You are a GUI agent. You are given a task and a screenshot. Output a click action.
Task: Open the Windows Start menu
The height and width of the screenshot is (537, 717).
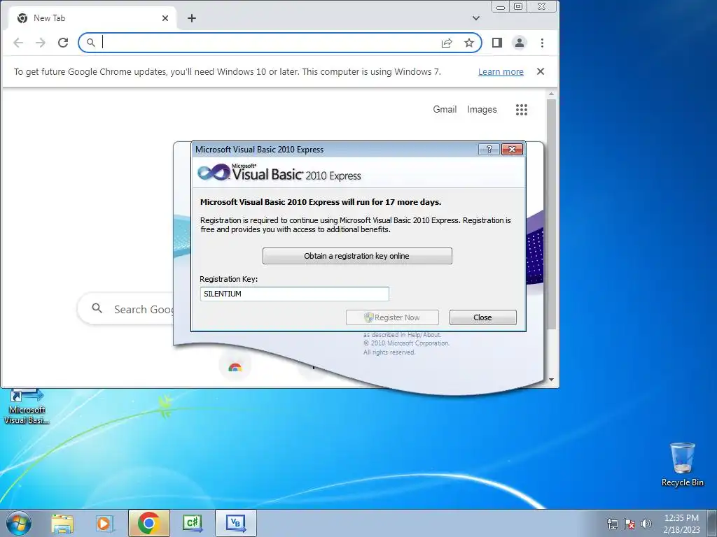coord(19,523)
